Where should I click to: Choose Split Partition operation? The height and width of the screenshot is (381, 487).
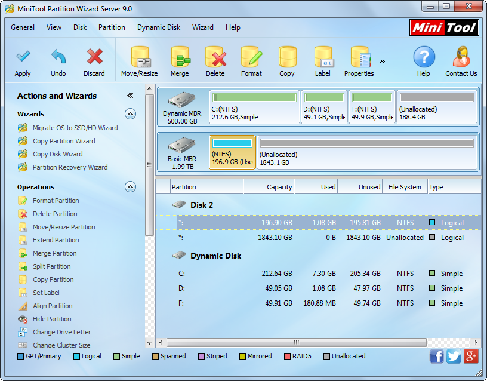click(52, 266)
